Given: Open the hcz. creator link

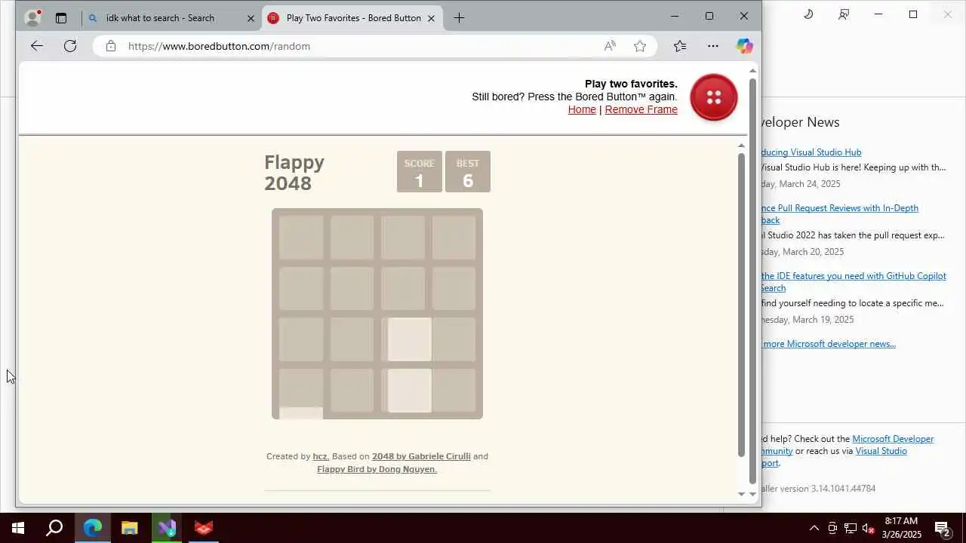Looking at the screenshot, I should [x=321, y=456].
